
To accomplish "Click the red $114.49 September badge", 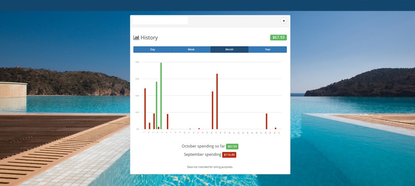I will pyautogui.click(x=229, y=155).
